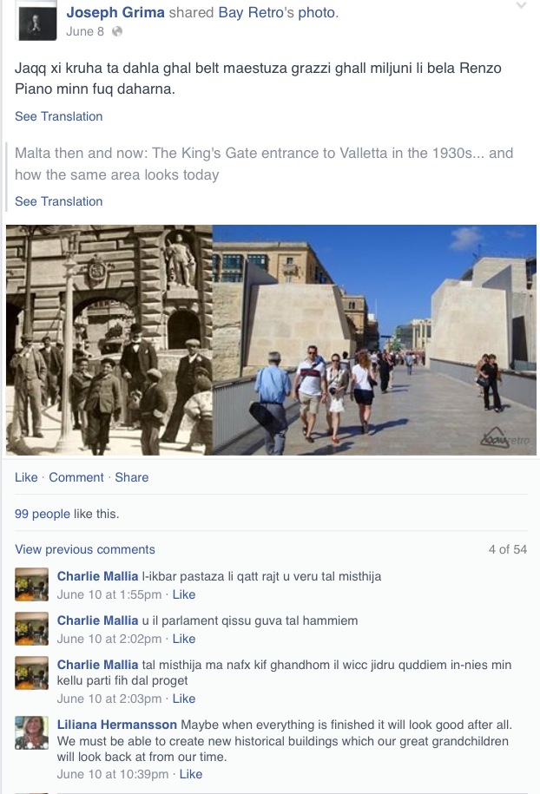Share the post
This screenshot has height=794, width=540.
tap(132, 477)
